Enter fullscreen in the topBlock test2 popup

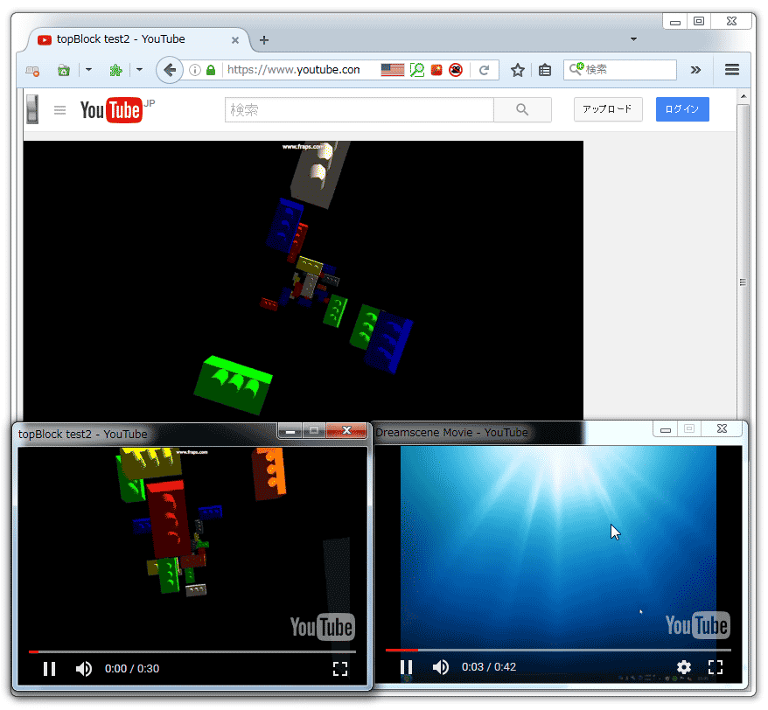(340, 669)
